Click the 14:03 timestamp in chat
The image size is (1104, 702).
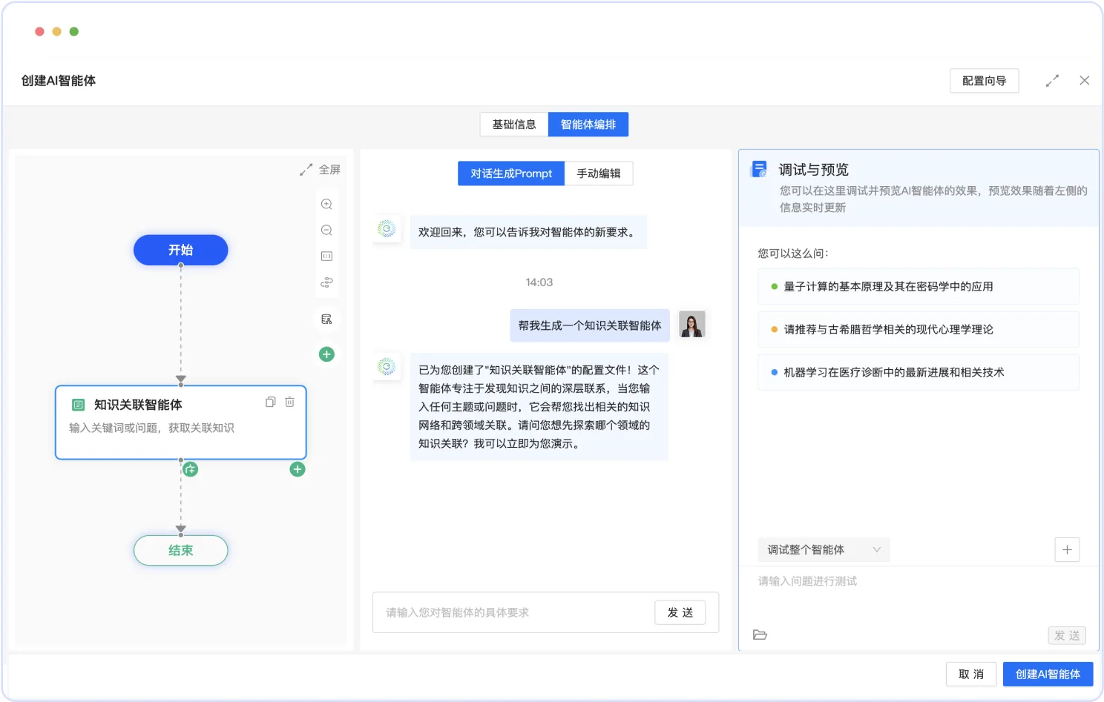(539, 282)
